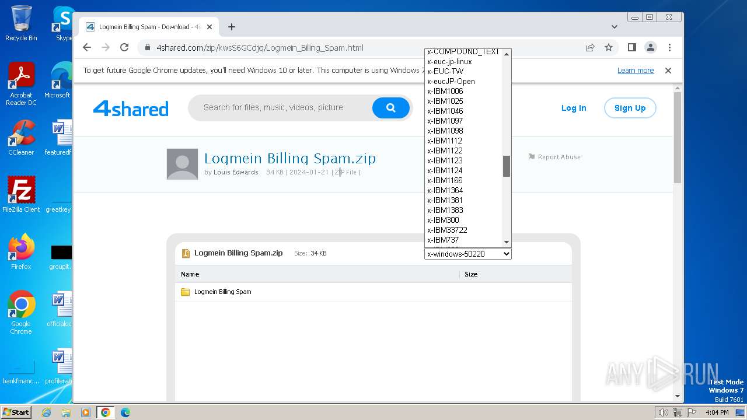This screenshot has height=420, width=747.
Task: Click the Chrome forward arrow
Action: pyautogui.click(x=106, y=48)
